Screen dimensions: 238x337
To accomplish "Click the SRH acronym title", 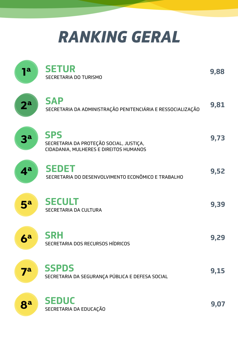I will 54,235.
